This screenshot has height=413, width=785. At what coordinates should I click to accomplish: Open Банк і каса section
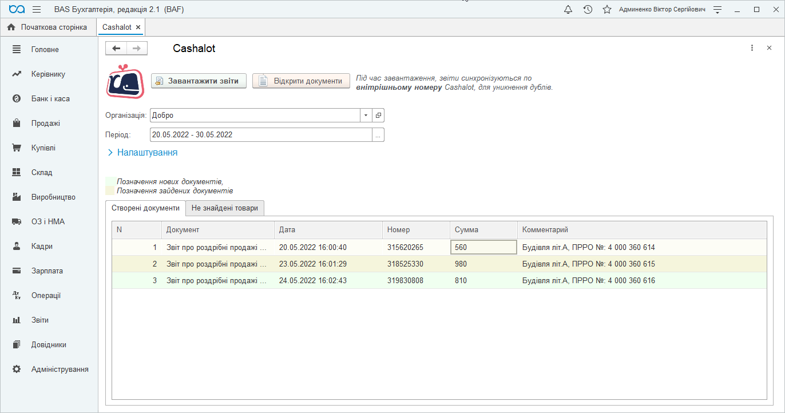(50, 99)
